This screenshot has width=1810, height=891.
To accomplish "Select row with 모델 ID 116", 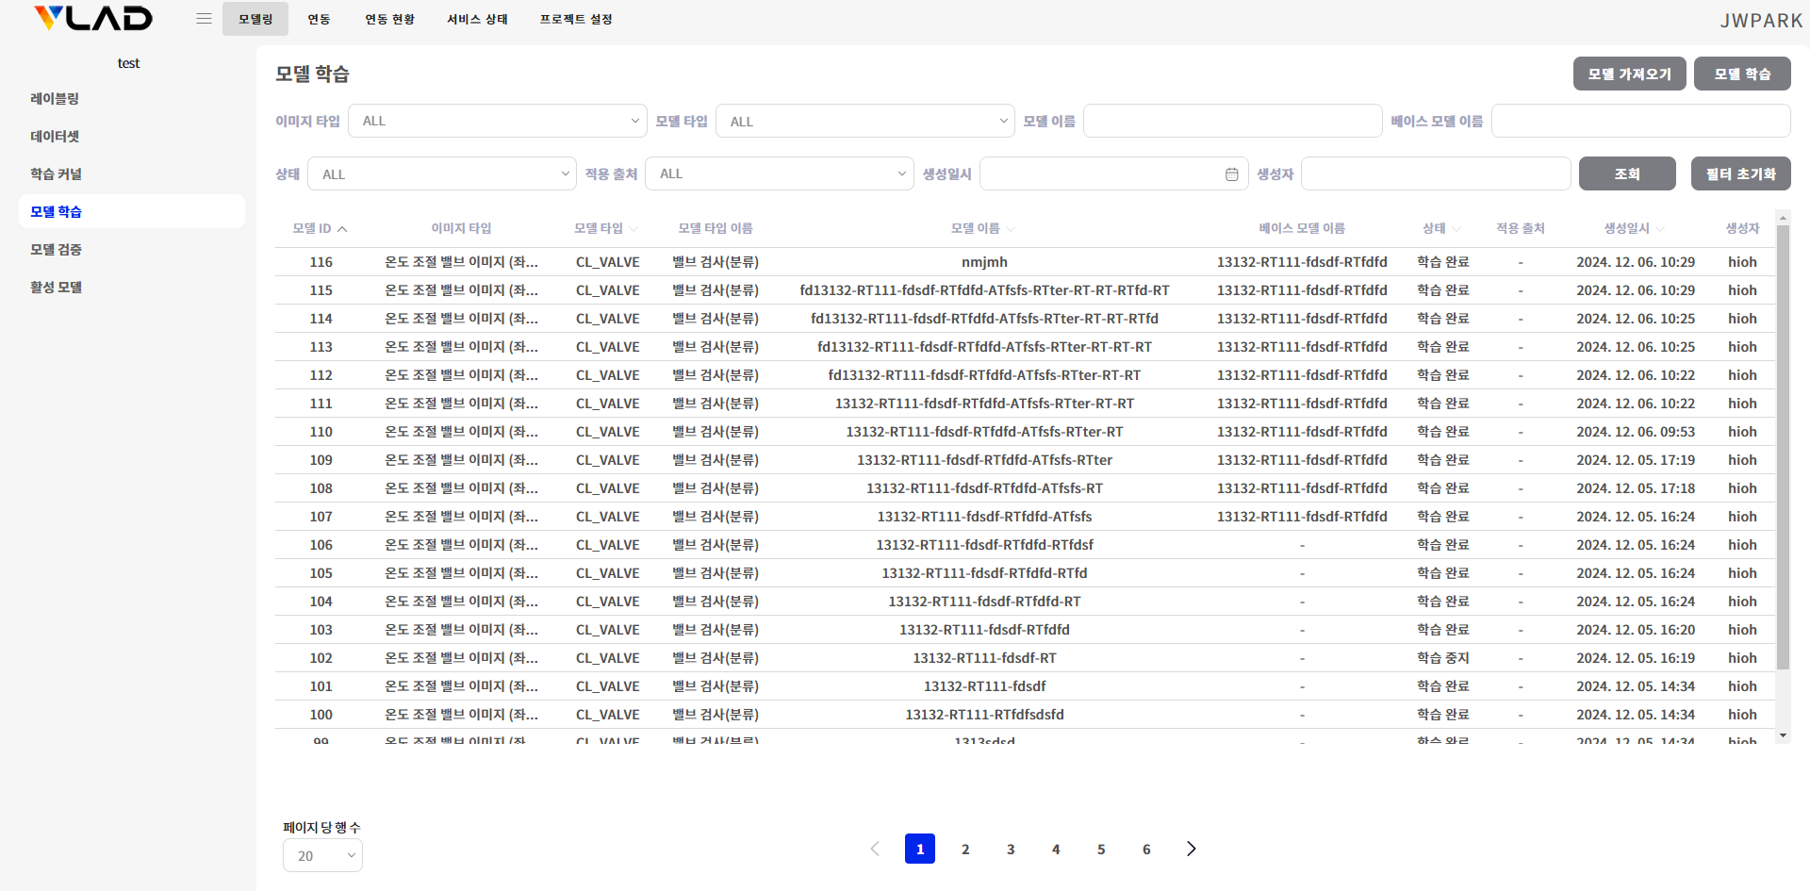I will click(1025, 262).
